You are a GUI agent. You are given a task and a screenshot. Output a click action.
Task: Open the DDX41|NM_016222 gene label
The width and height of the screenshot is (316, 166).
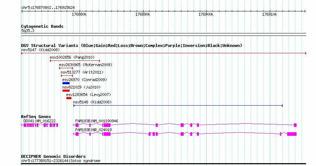tap(39, 121)
